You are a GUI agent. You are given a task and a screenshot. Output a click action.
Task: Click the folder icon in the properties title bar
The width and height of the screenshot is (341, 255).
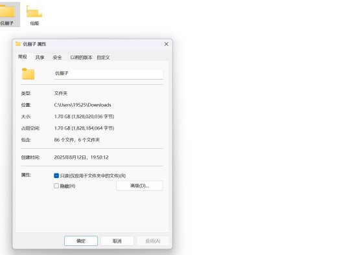click(18, 44)
